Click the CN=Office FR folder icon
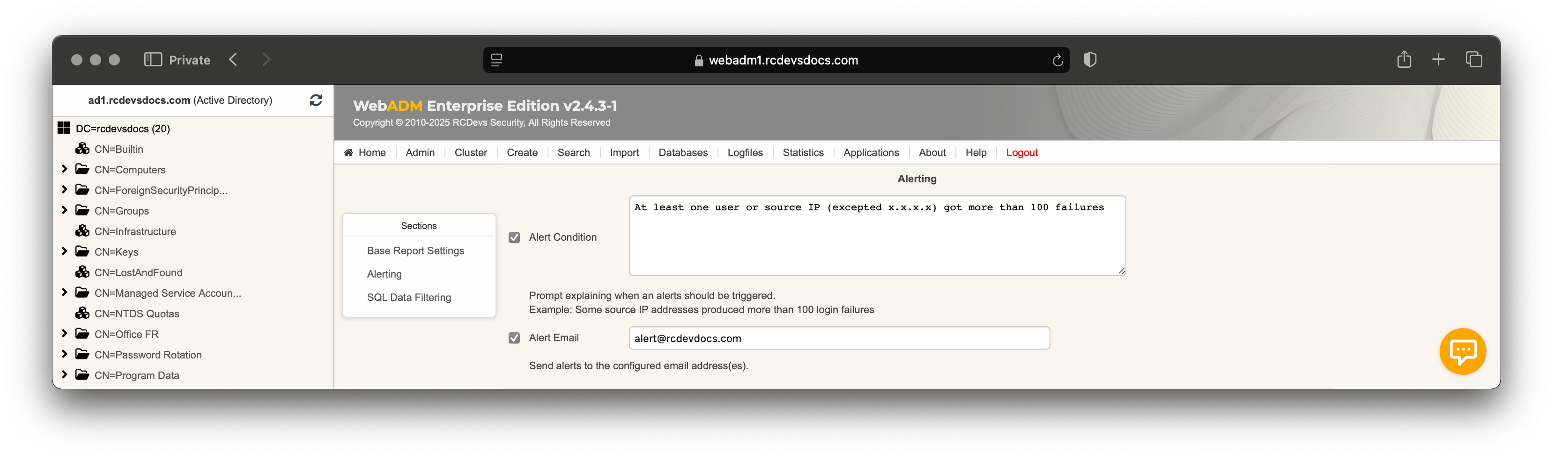Image resolution: width=1553 pixels, height=458 pixels. (x=82, y=333)
